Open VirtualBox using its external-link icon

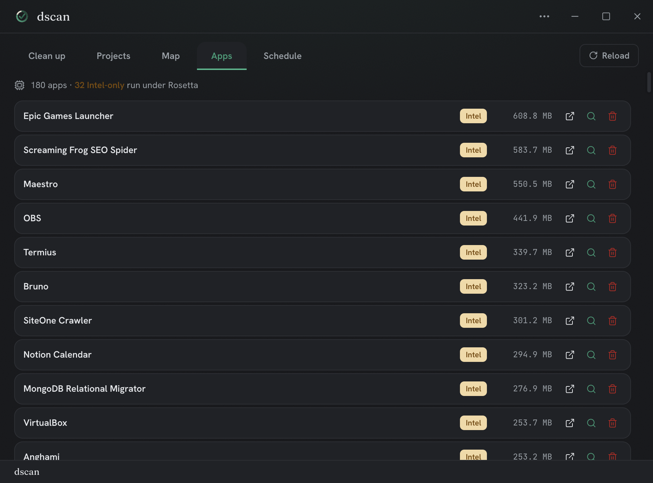[x=570, y=423]
